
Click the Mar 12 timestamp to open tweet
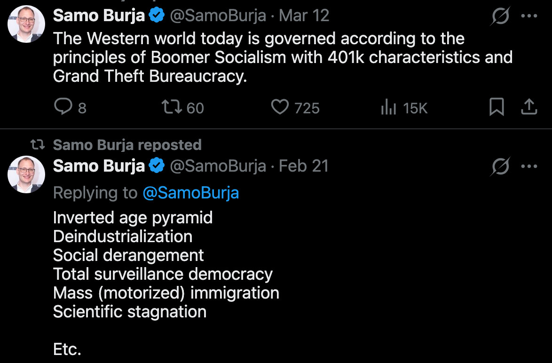(x=303, y=15)
